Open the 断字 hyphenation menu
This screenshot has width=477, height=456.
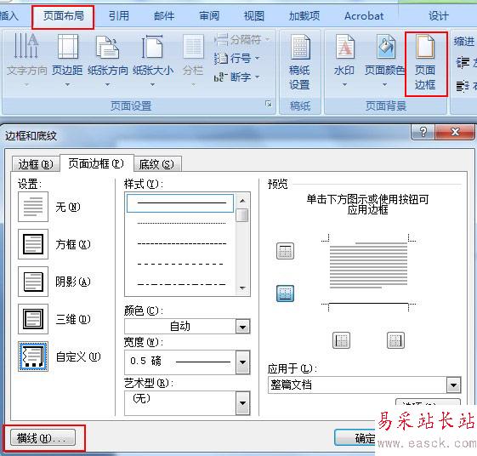(x=236, y=77)
